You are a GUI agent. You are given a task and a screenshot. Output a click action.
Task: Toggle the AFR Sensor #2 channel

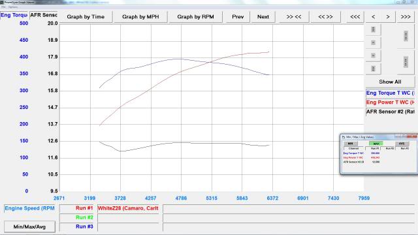click(391, 112)
